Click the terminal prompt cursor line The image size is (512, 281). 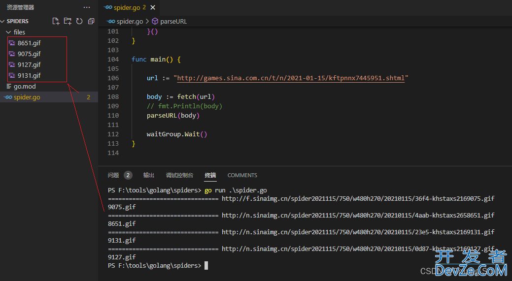tap(158, 266)
